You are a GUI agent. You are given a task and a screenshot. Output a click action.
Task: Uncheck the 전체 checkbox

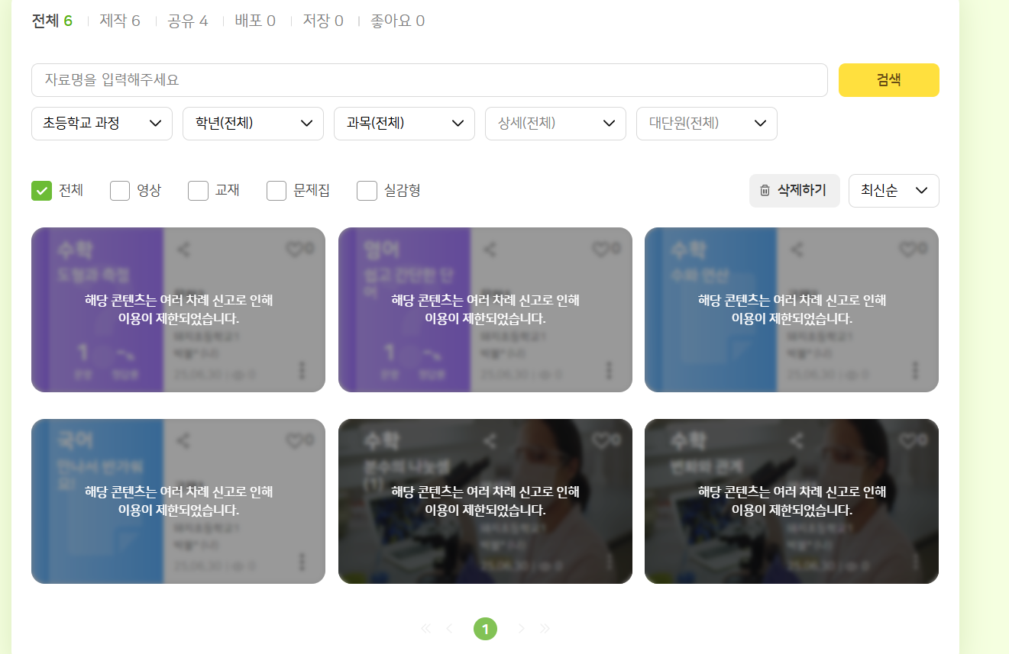click(x=41, y=191)
